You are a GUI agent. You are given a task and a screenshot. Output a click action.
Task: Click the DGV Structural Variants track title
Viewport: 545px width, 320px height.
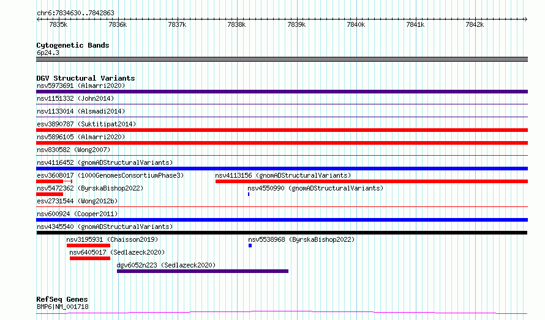point(86,78)
